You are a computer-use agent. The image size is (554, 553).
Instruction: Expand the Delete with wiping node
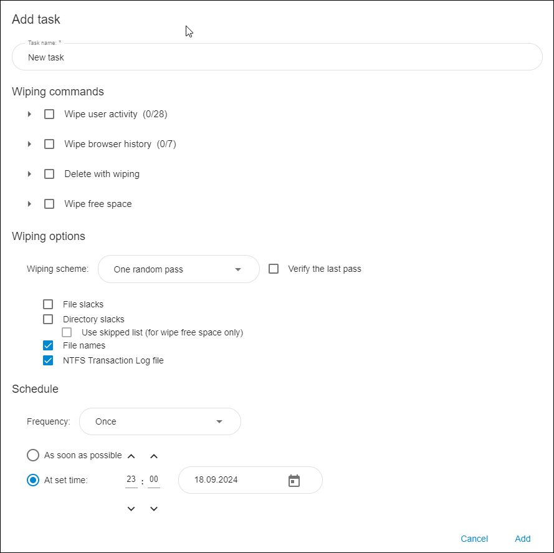(29, 174)
